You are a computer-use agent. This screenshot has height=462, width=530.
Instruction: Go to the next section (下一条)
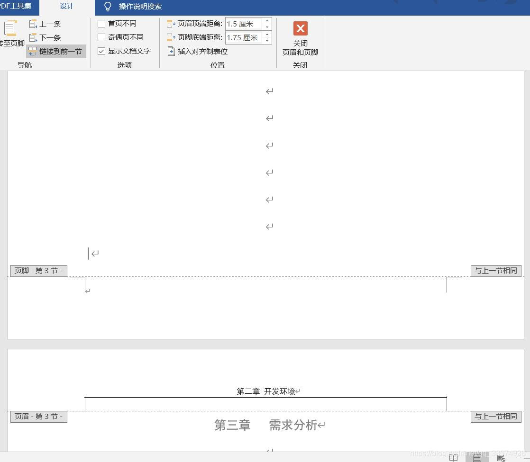(x=45, y=37)
